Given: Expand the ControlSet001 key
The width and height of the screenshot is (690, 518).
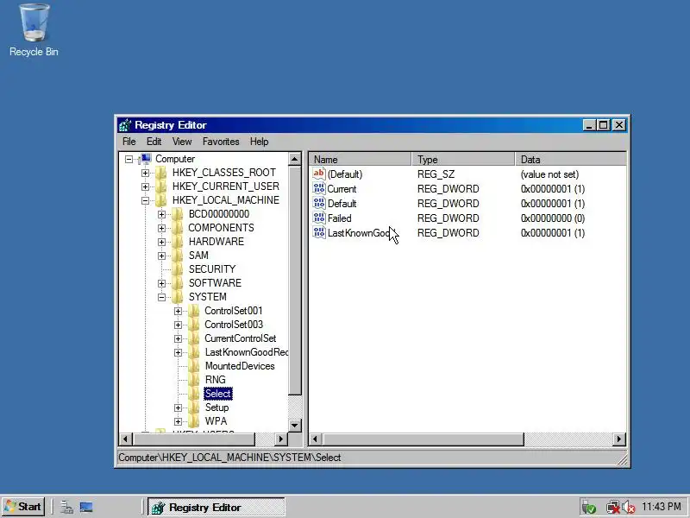Looking at the screenshot, I should [178, 311].
